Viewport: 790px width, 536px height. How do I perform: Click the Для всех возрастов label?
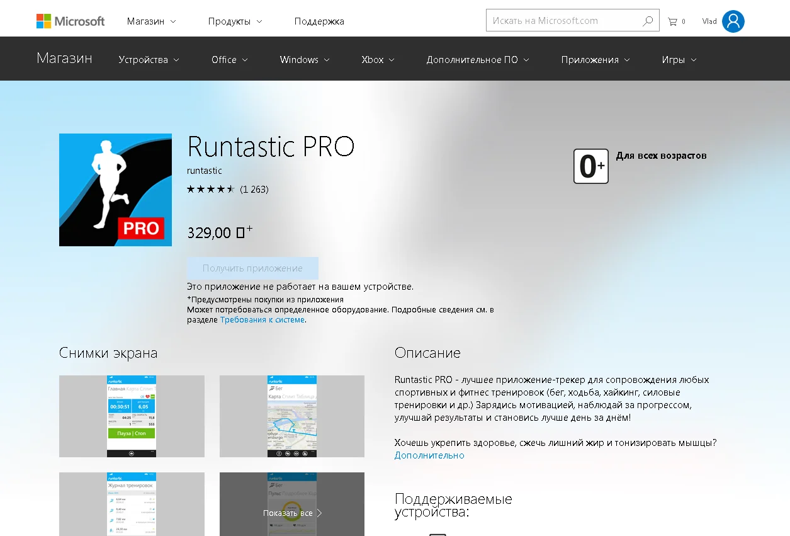[x=661, y=156]
